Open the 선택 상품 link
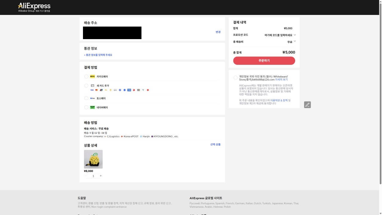This screenshot has width=382, height=215. click(x=215, y=145)
